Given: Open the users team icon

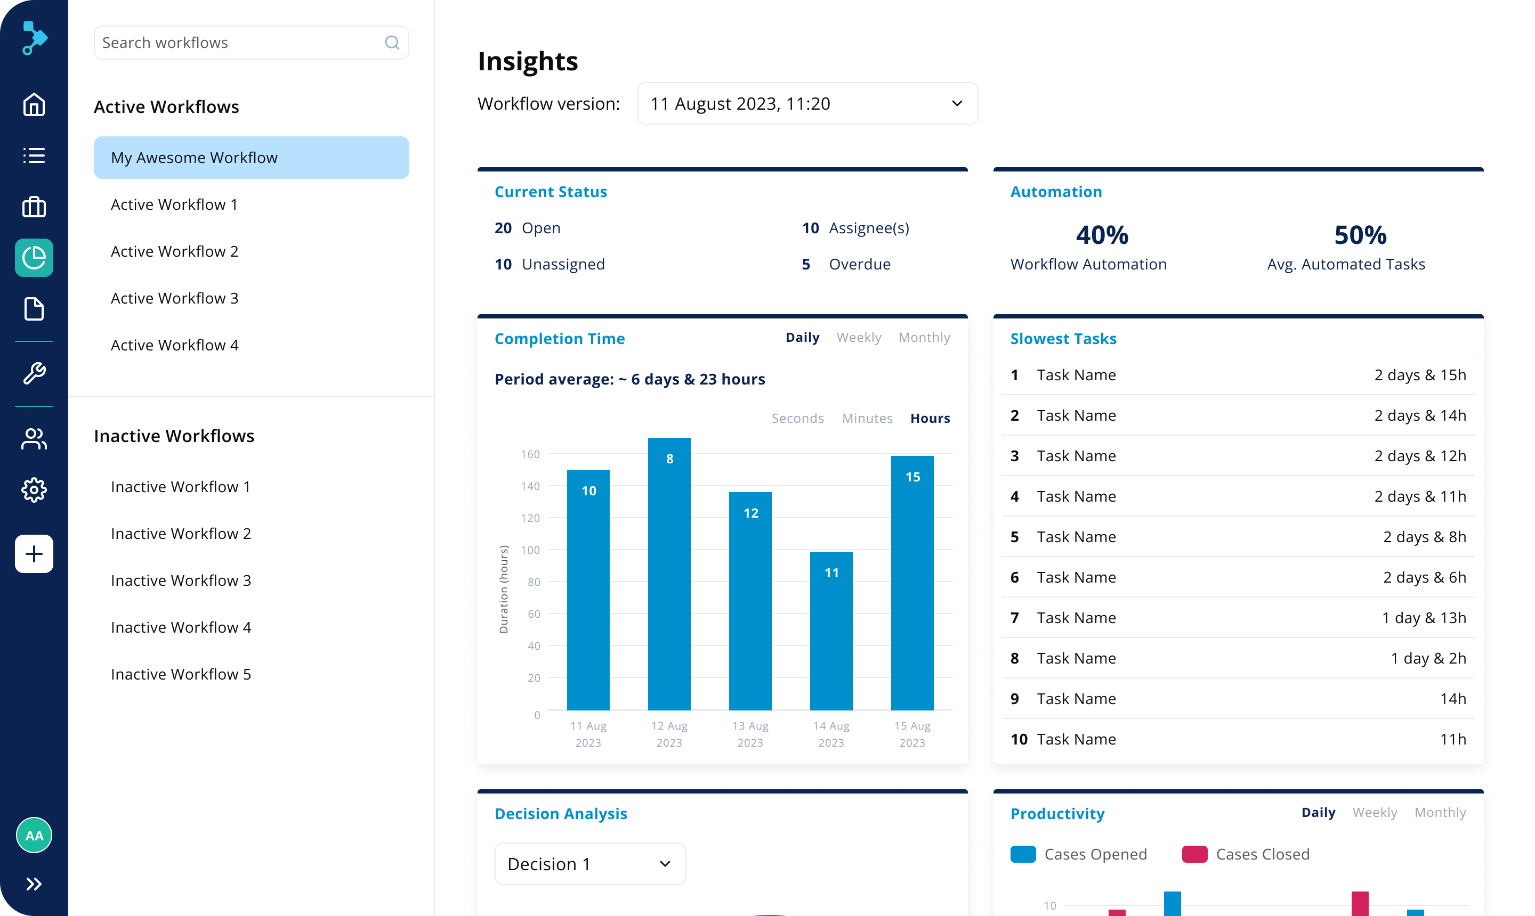Looking at the screenshot, I should click(34, 439).
